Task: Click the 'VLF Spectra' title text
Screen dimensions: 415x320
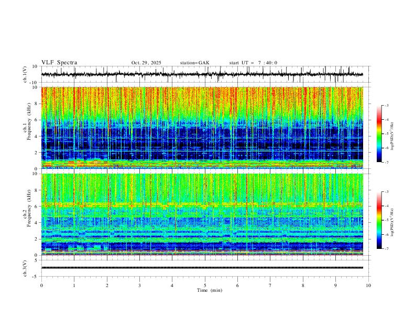Action: click(x=59, y=63)
